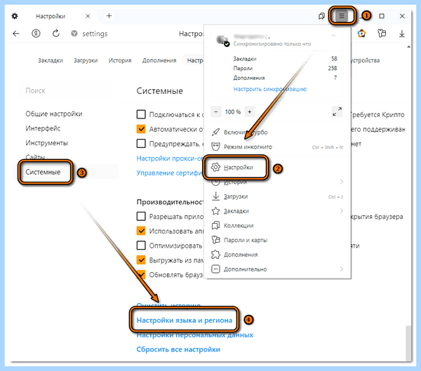This screenshot has width=421, height=371.
Task: Open the downloads arrow icon in toolbar
Action: (401, 34)
